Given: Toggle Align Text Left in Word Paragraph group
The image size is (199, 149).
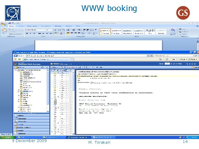Looking at the screenshot, I should [68, 33].
